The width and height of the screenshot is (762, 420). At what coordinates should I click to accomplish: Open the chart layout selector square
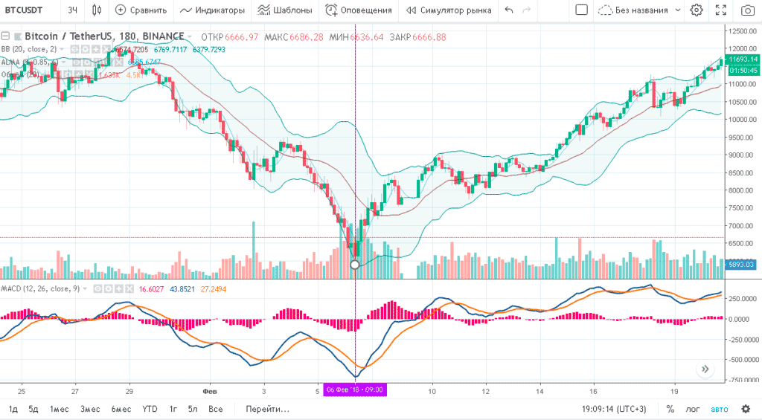(x=582, y=10)
